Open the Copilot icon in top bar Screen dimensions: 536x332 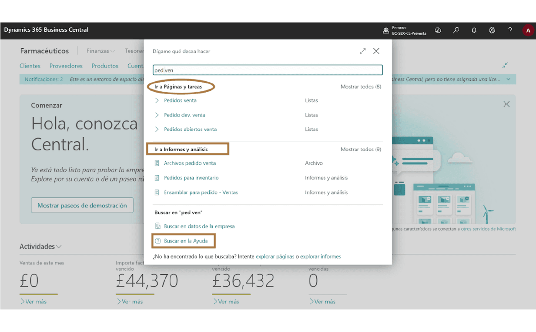tap(438, 30)
